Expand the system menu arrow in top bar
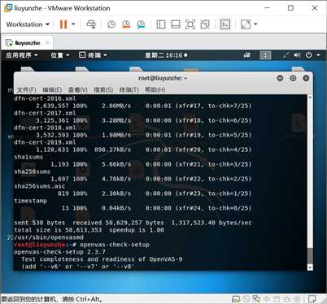Viewport: 327px width, 304px height. (318, 55)
